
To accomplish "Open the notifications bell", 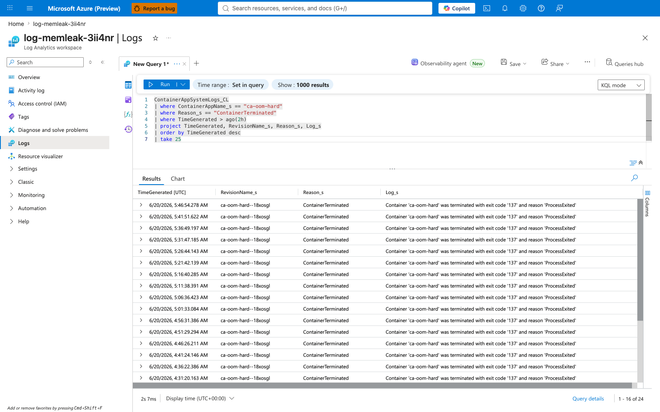I will pyautogui.click(x=505, y=8).
